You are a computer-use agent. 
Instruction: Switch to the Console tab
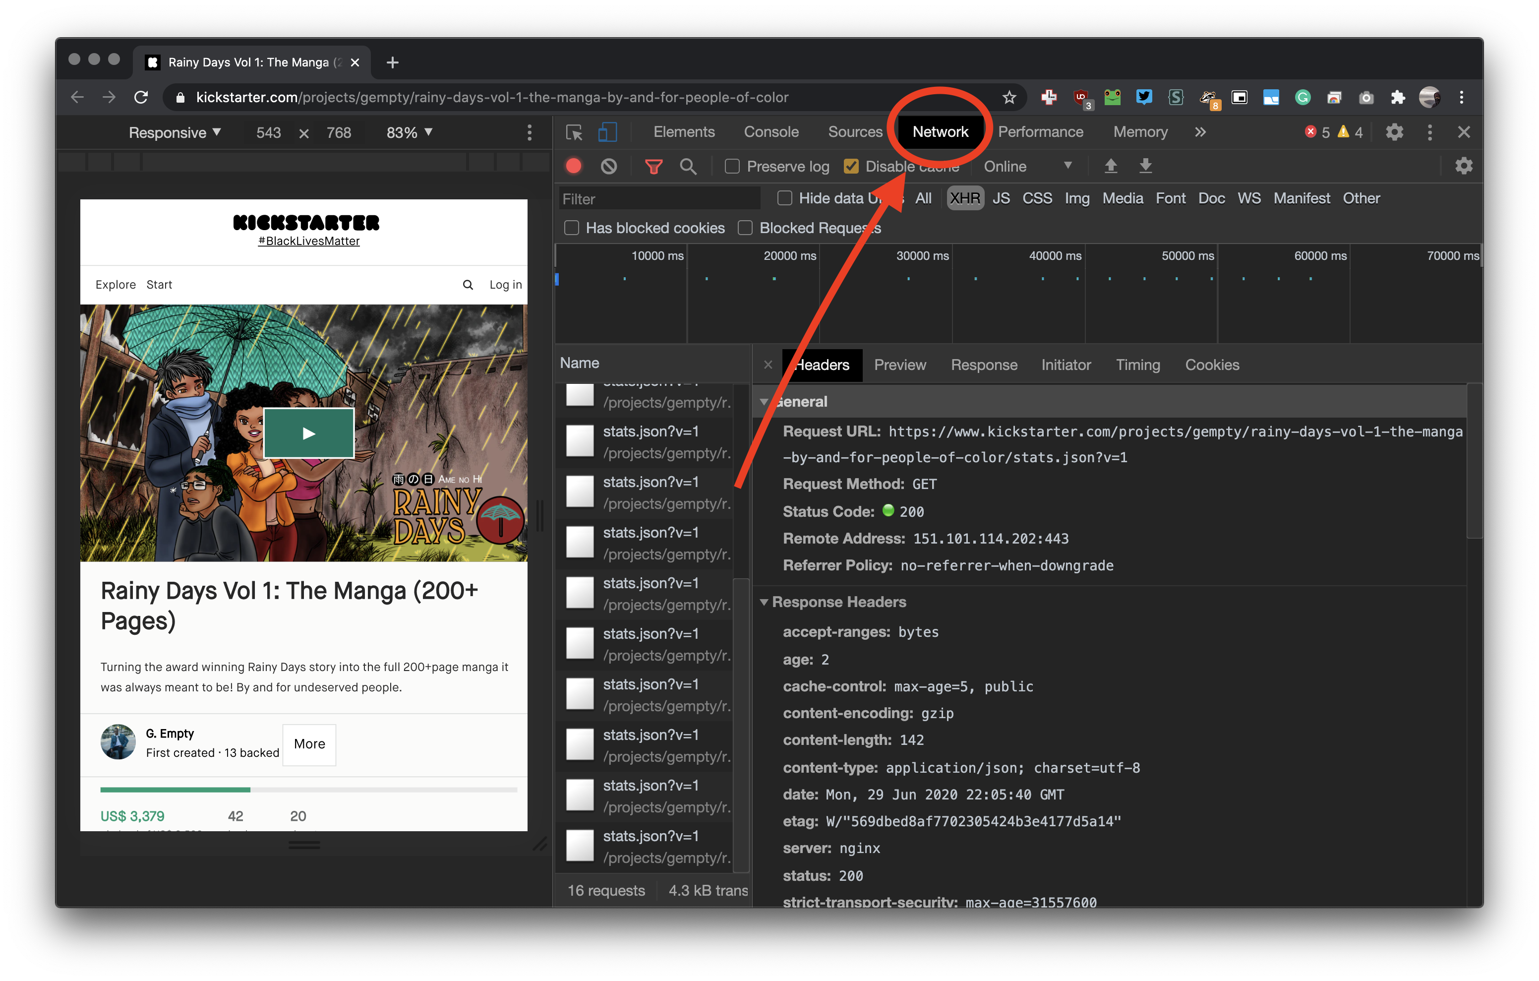click(771, 132)
